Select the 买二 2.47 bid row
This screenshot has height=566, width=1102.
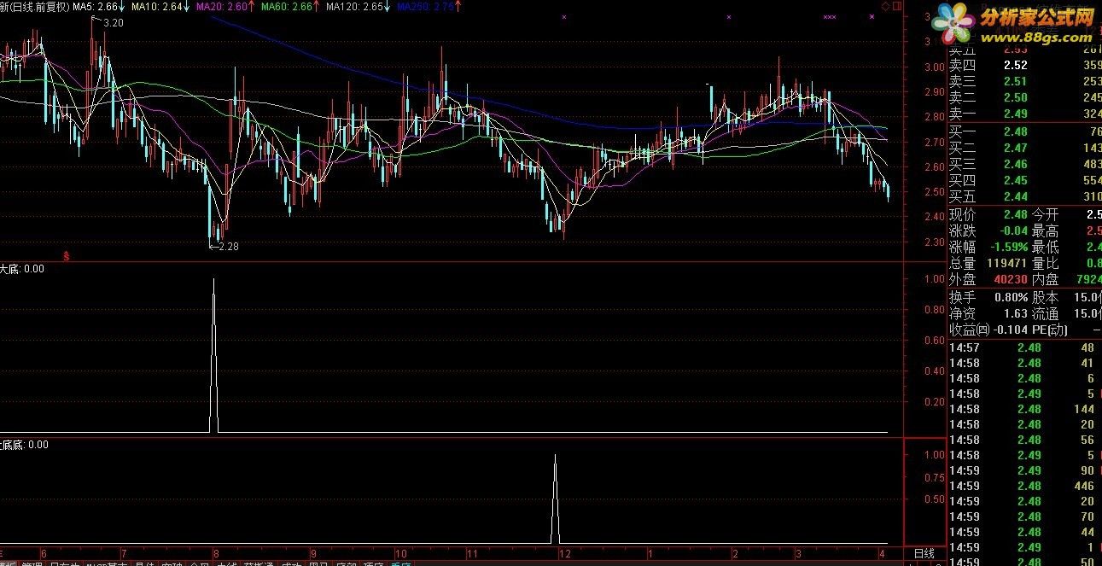[x=1025, y=148]
